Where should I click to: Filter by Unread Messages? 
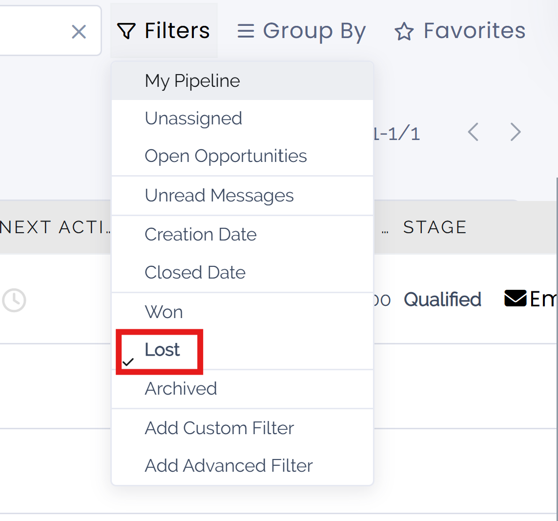click(219, 195)
